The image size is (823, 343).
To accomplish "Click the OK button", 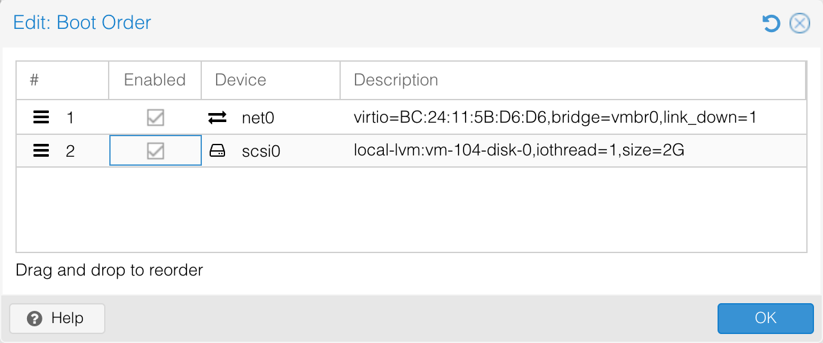I will [765, 318].
